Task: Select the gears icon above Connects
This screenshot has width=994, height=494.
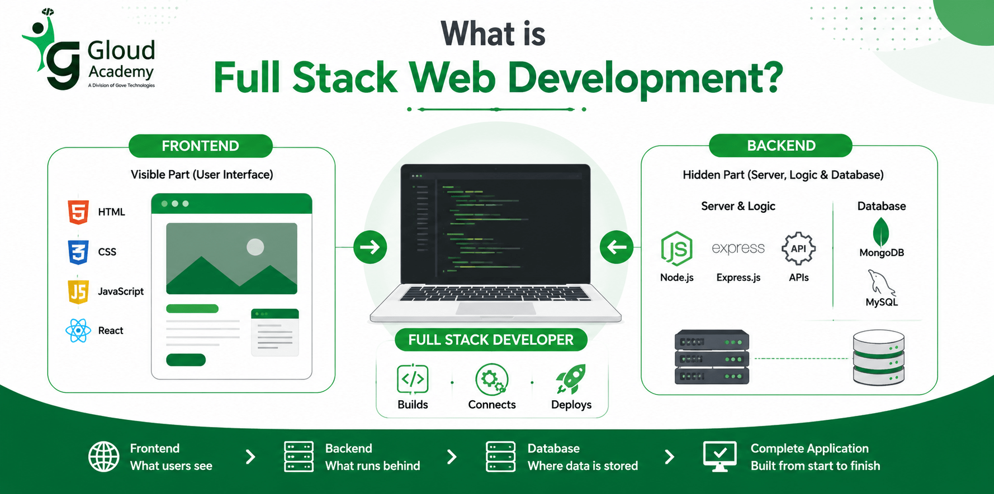Action: tap(491, 380)
